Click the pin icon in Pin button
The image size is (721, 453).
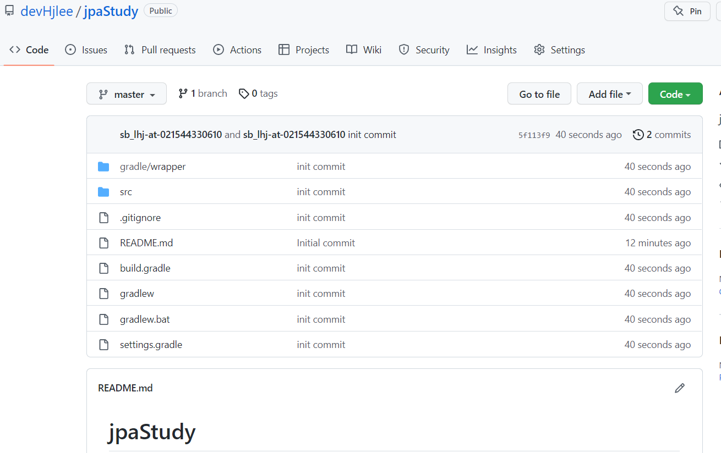pos(679,11)
